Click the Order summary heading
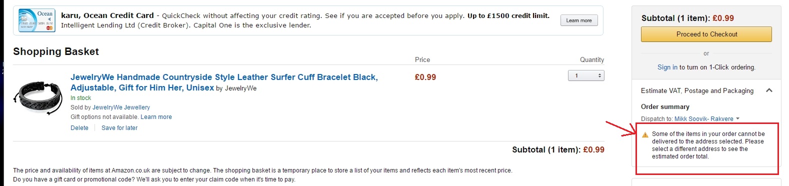The width and height of the screenshot is (789, 186). [x=665, y=106]
